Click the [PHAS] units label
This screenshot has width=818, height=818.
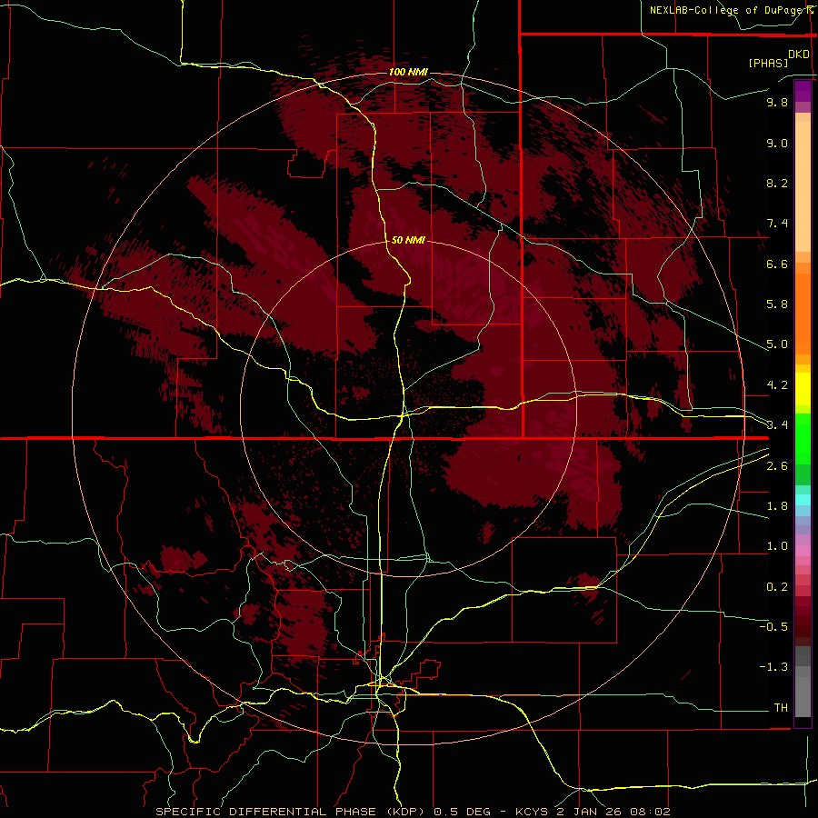pyautogui.click(x=768, y=63)
